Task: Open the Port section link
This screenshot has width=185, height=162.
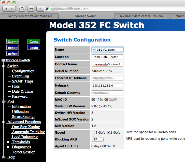Action: [11, 102]
